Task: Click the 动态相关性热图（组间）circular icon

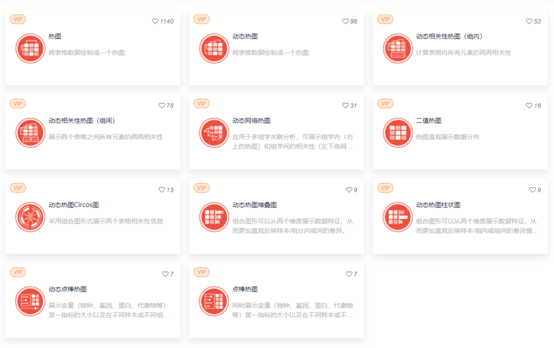Action: [30, 132]
